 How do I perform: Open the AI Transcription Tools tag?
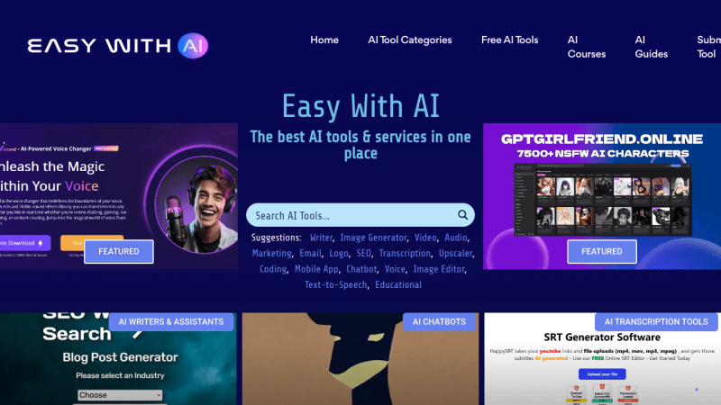656,321
